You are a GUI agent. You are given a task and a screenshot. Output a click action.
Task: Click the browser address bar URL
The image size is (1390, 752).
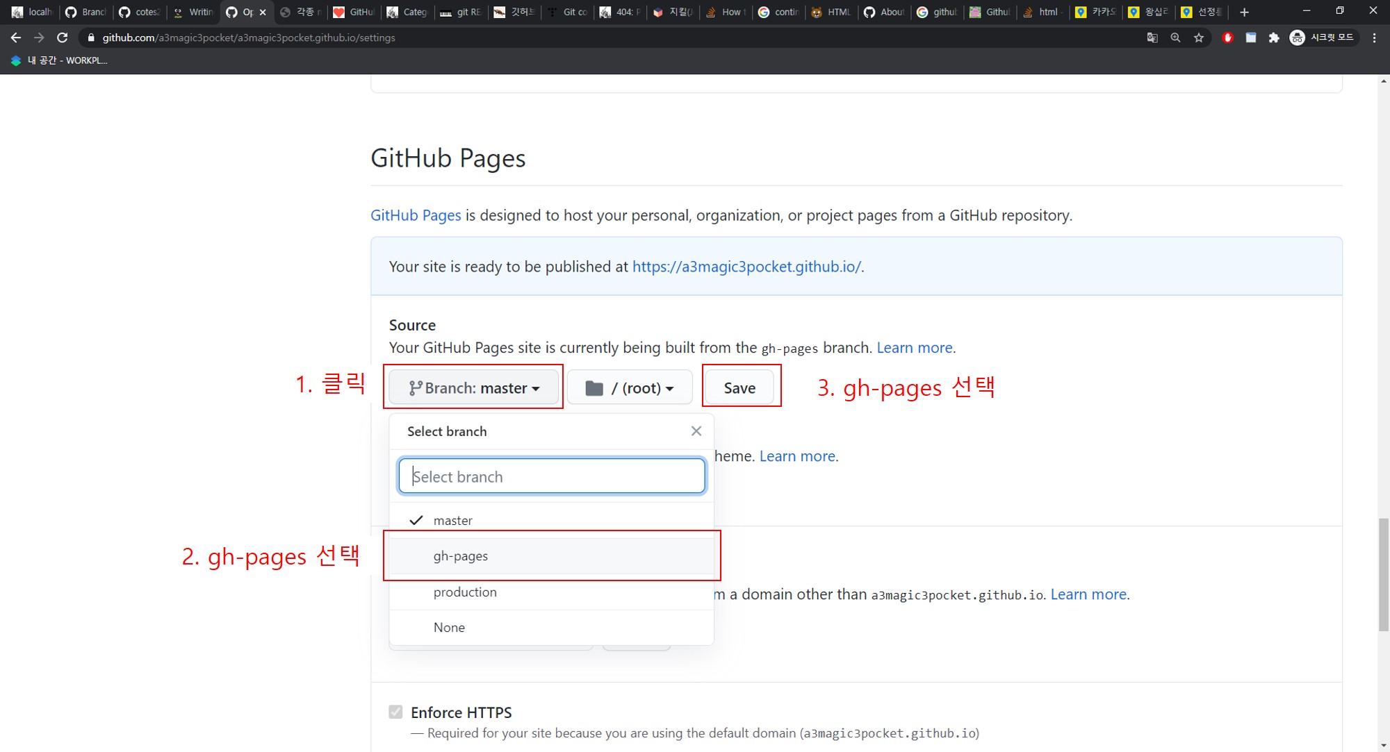tap(249, 37)
